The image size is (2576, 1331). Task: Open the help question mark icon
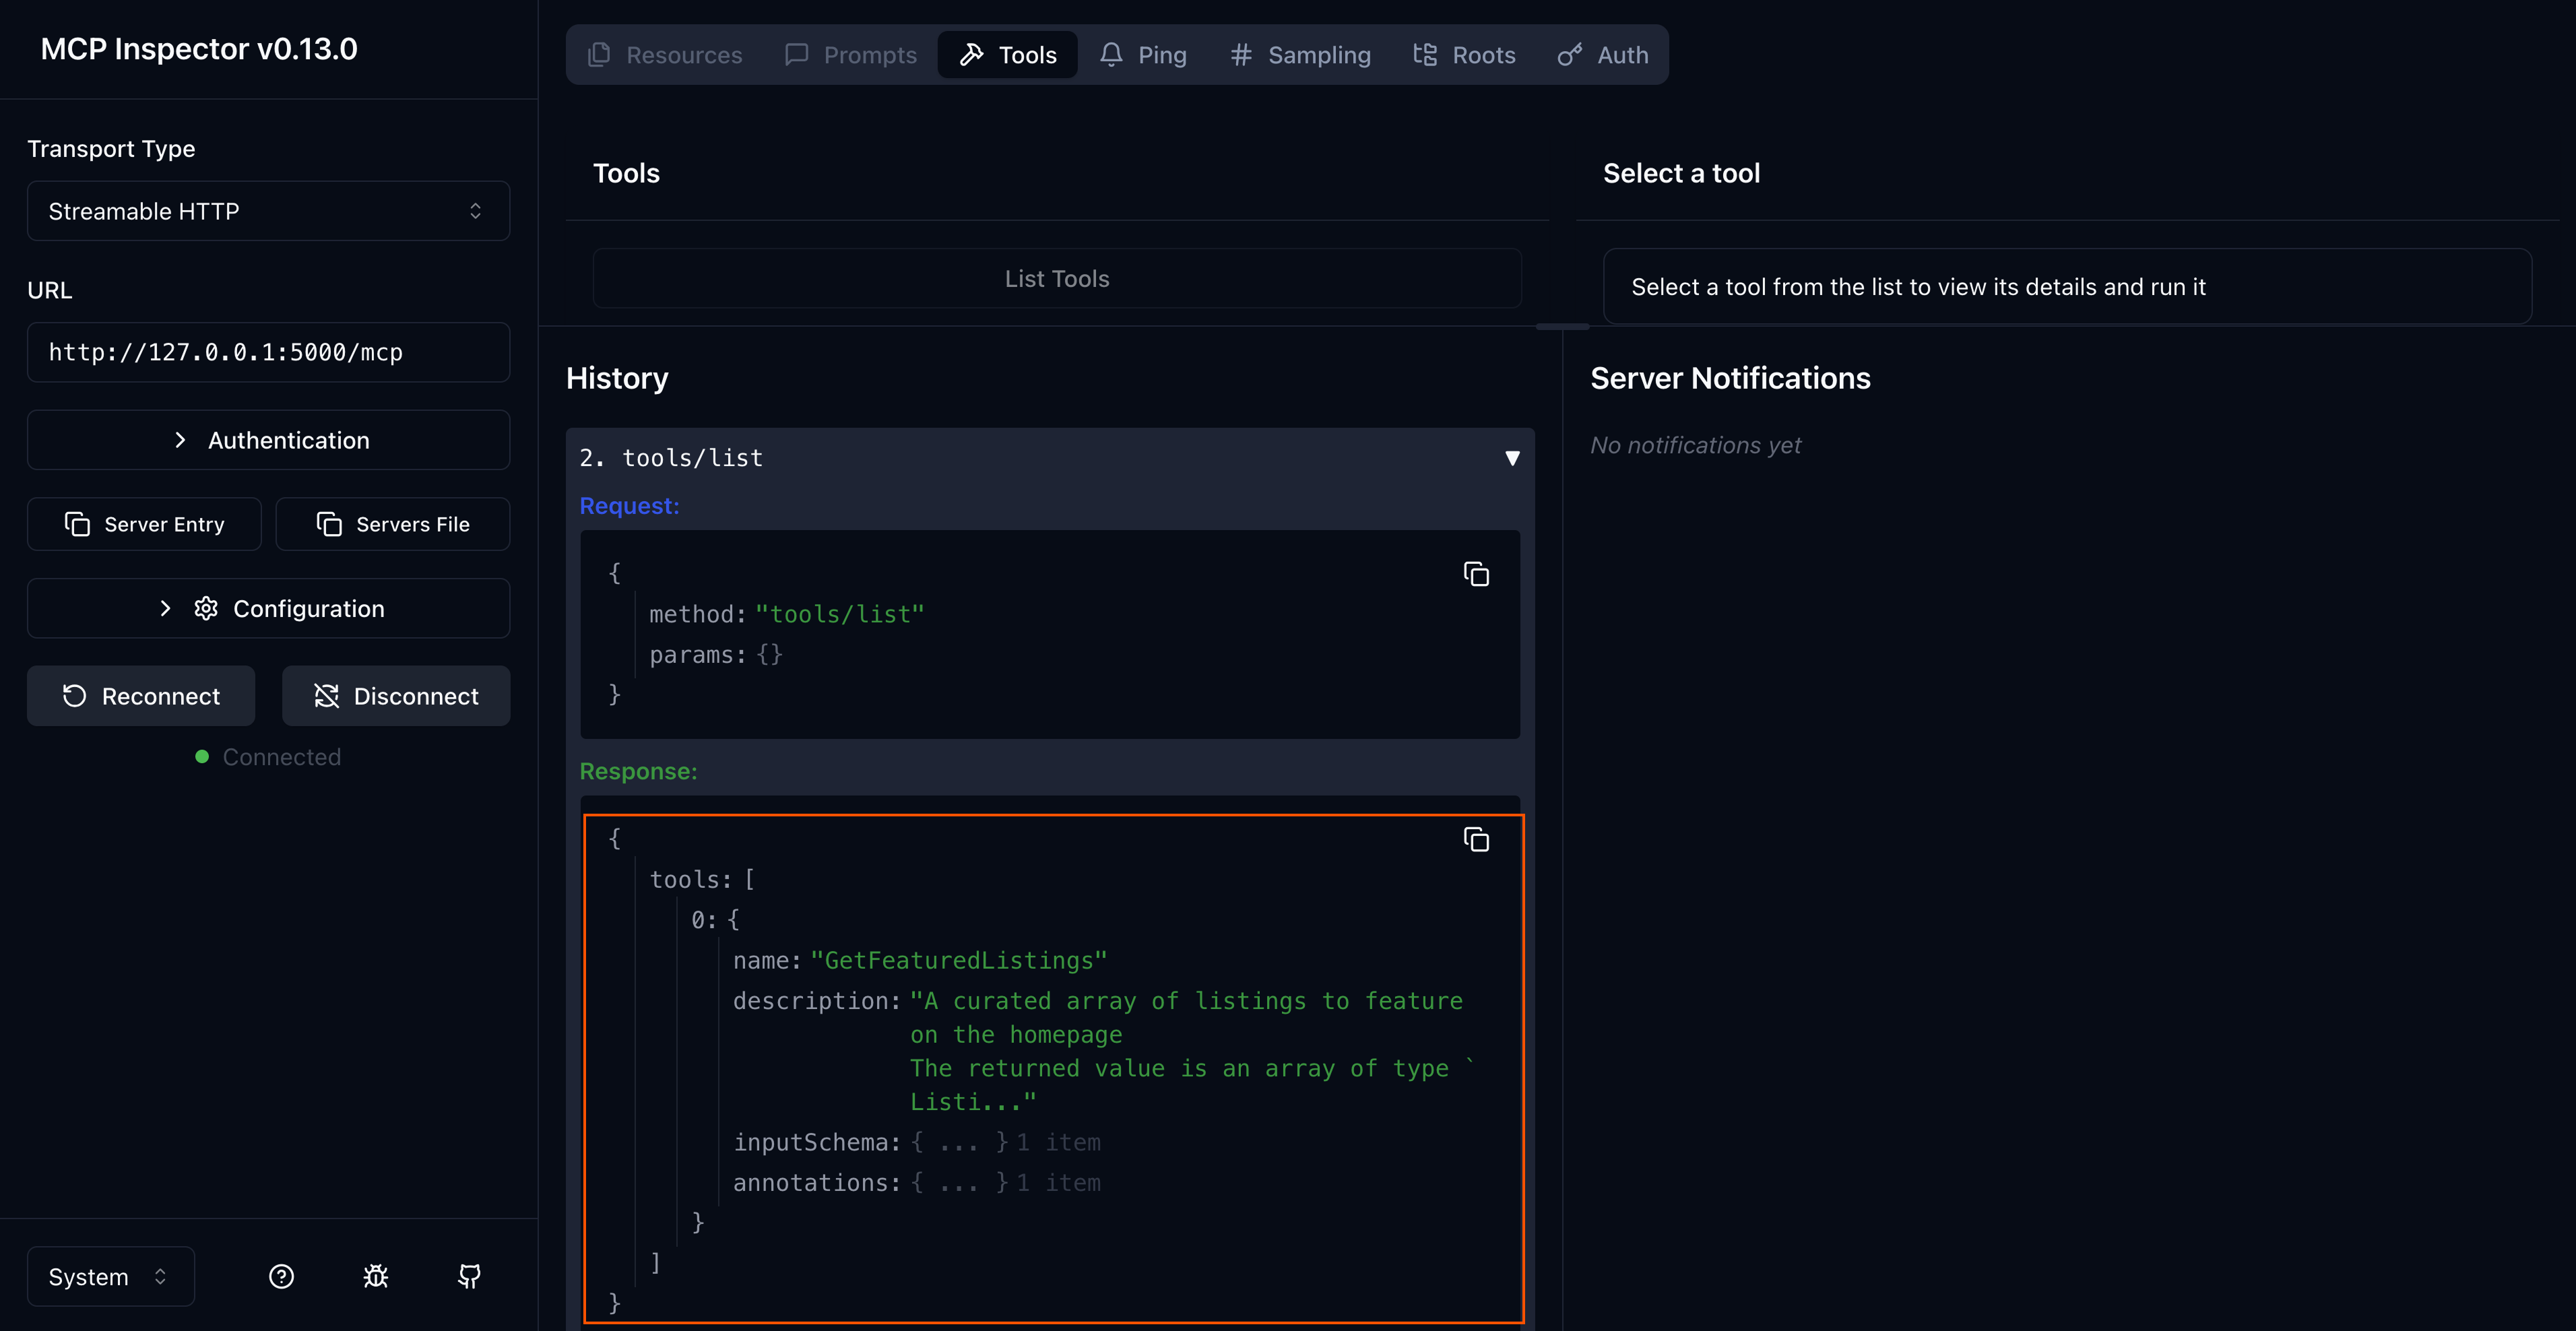point(281,1276)
